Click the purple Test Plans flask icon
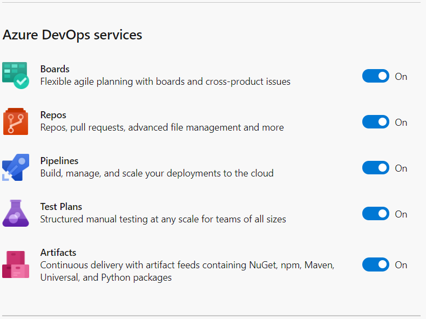 [16, 213]
